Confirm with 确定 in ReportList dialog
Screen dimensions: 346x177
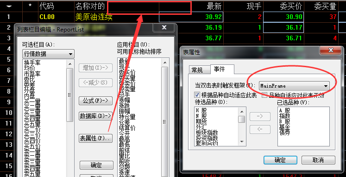(96, 165)
